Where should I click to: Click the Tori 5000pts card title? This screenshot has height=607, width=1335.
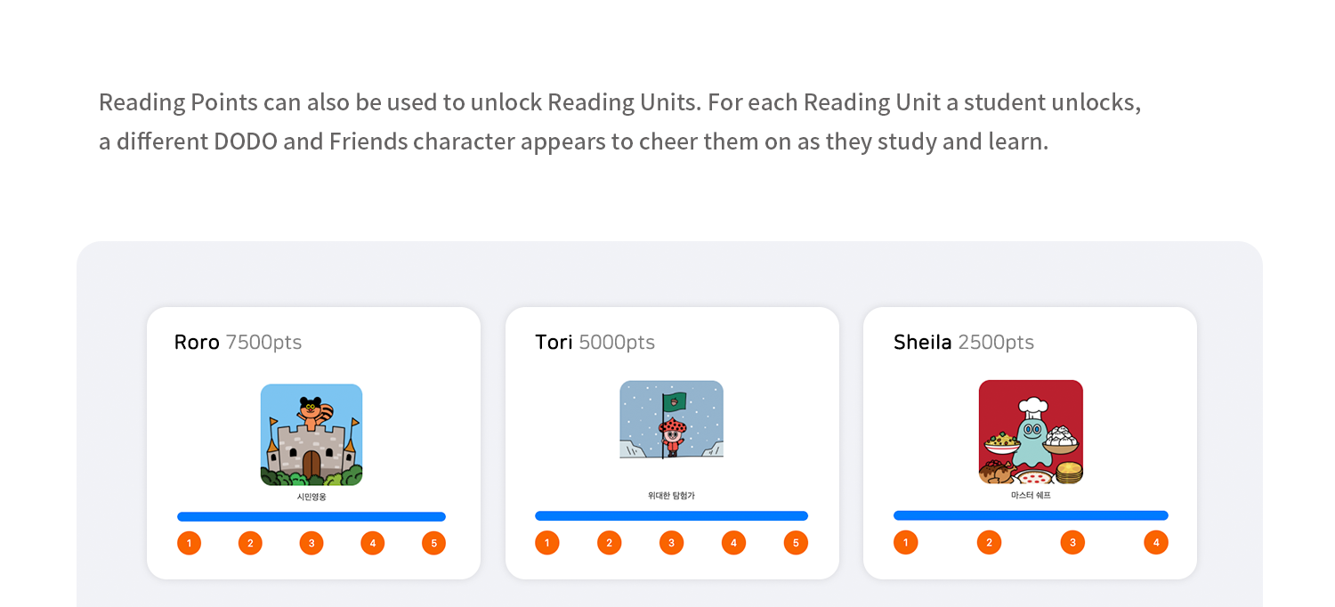(595, 343)
